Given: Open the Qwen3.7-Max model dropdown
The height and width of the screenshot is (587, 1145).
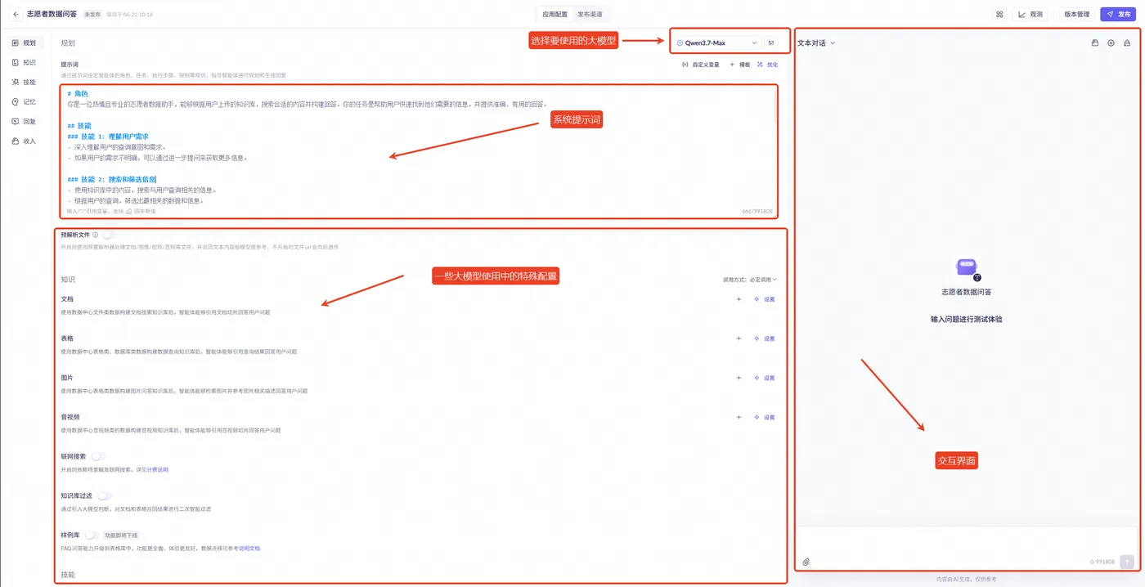Looking at the screenshot, I should click(x=716, y=43).
